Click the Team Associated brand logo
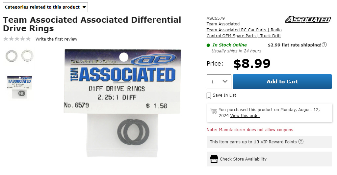 (308, 19)
